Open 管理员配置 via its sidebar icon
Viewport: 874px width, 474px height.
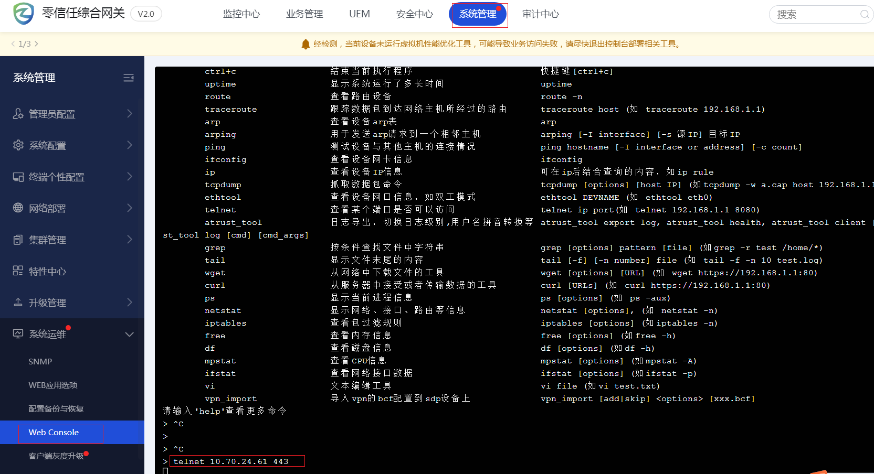tap(17, 114)
